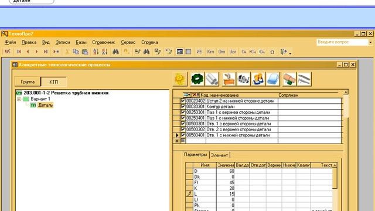375x211 pixels.
Task: Open the Сервис menu
Action: 128,42
